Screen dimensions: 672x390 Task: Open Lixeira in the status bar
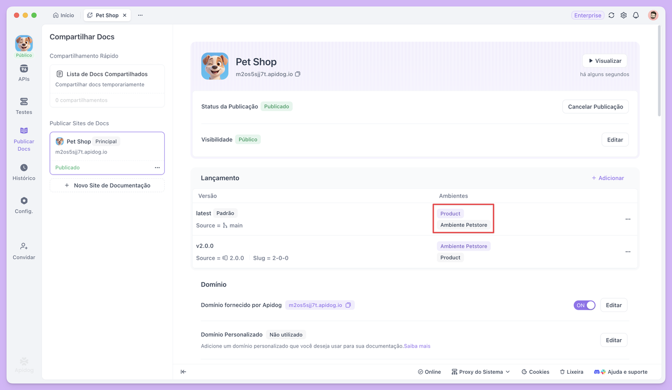coord(571,372)
